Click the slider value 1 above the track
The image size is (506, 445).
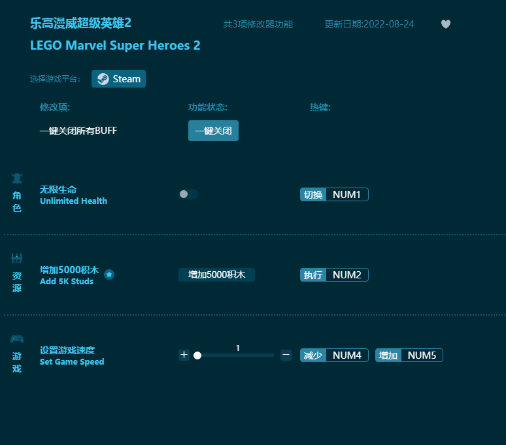(238, 348)
